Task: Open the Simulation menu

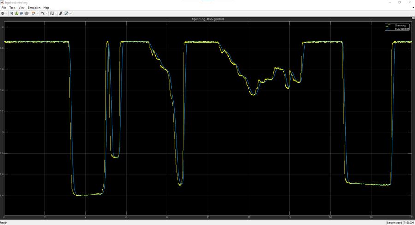Action: coord(34,8)
